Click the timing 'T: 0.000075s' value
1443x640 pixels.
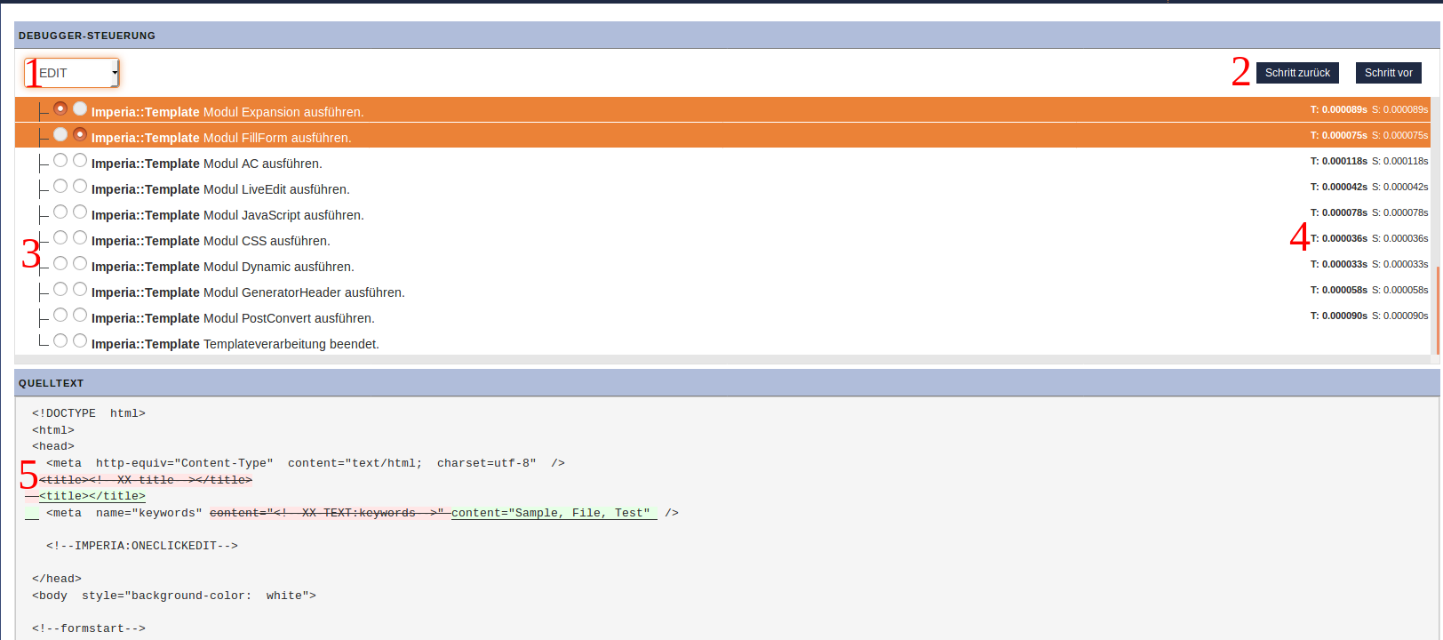pyautogui.click(x=1338, y=135)
